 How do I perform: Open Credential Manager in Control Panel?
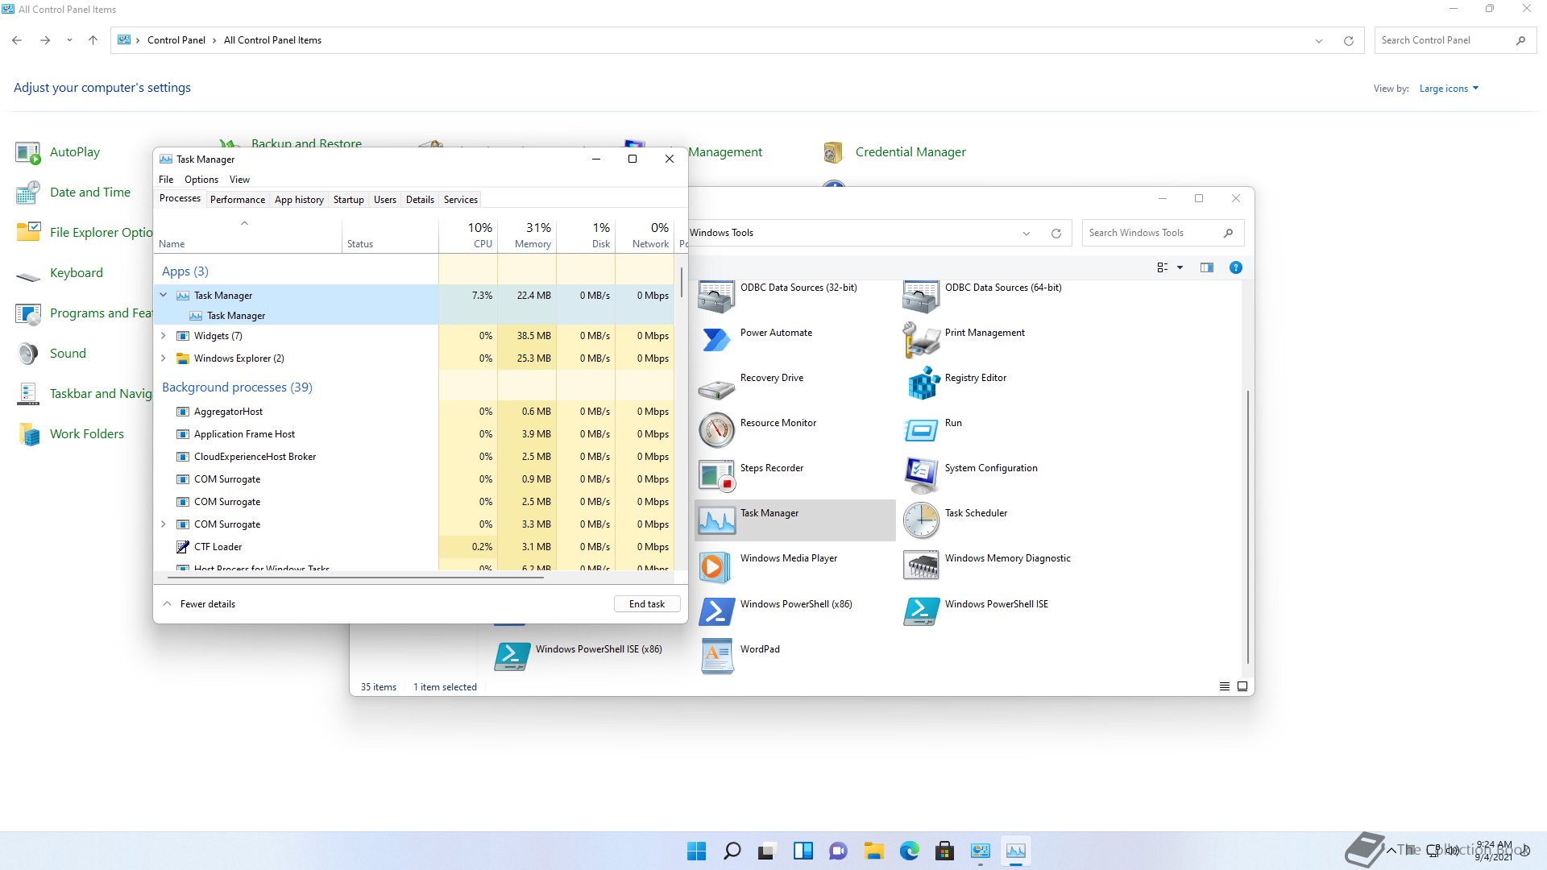click(x=910, y=152)
